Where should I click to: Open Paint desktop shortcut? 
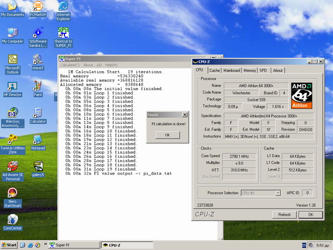click(x=38, y=89)
